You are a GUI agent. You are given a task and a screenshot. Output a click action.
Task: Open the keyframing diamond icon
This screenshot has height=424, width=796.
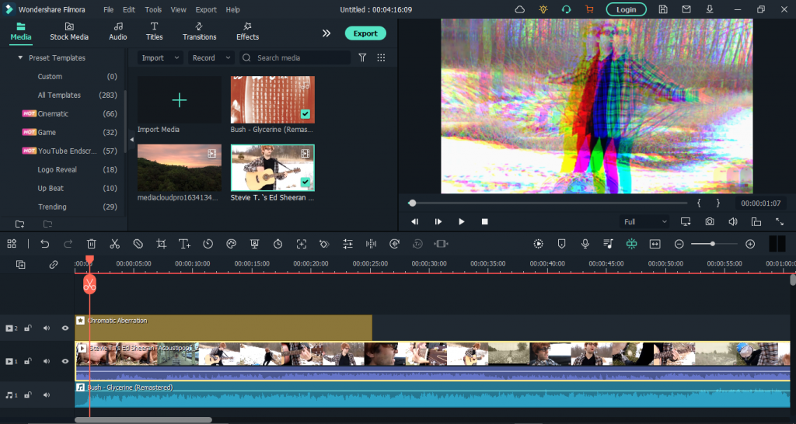click(324, 244)
